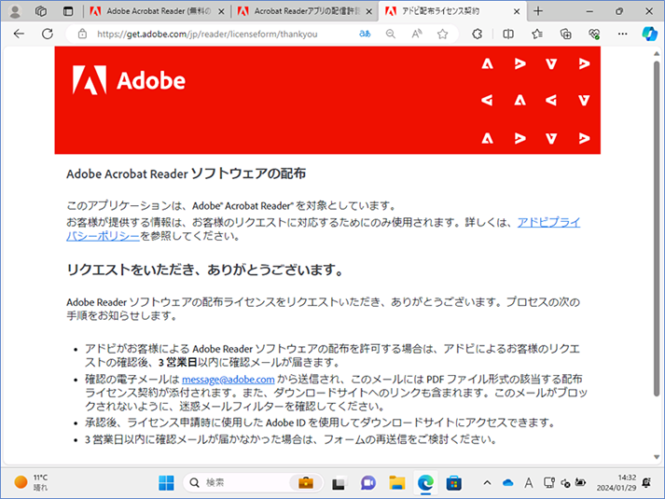Click the scrollbar down arrow
Viewport: 665px width, 499px height.
[x=657, y=457]
